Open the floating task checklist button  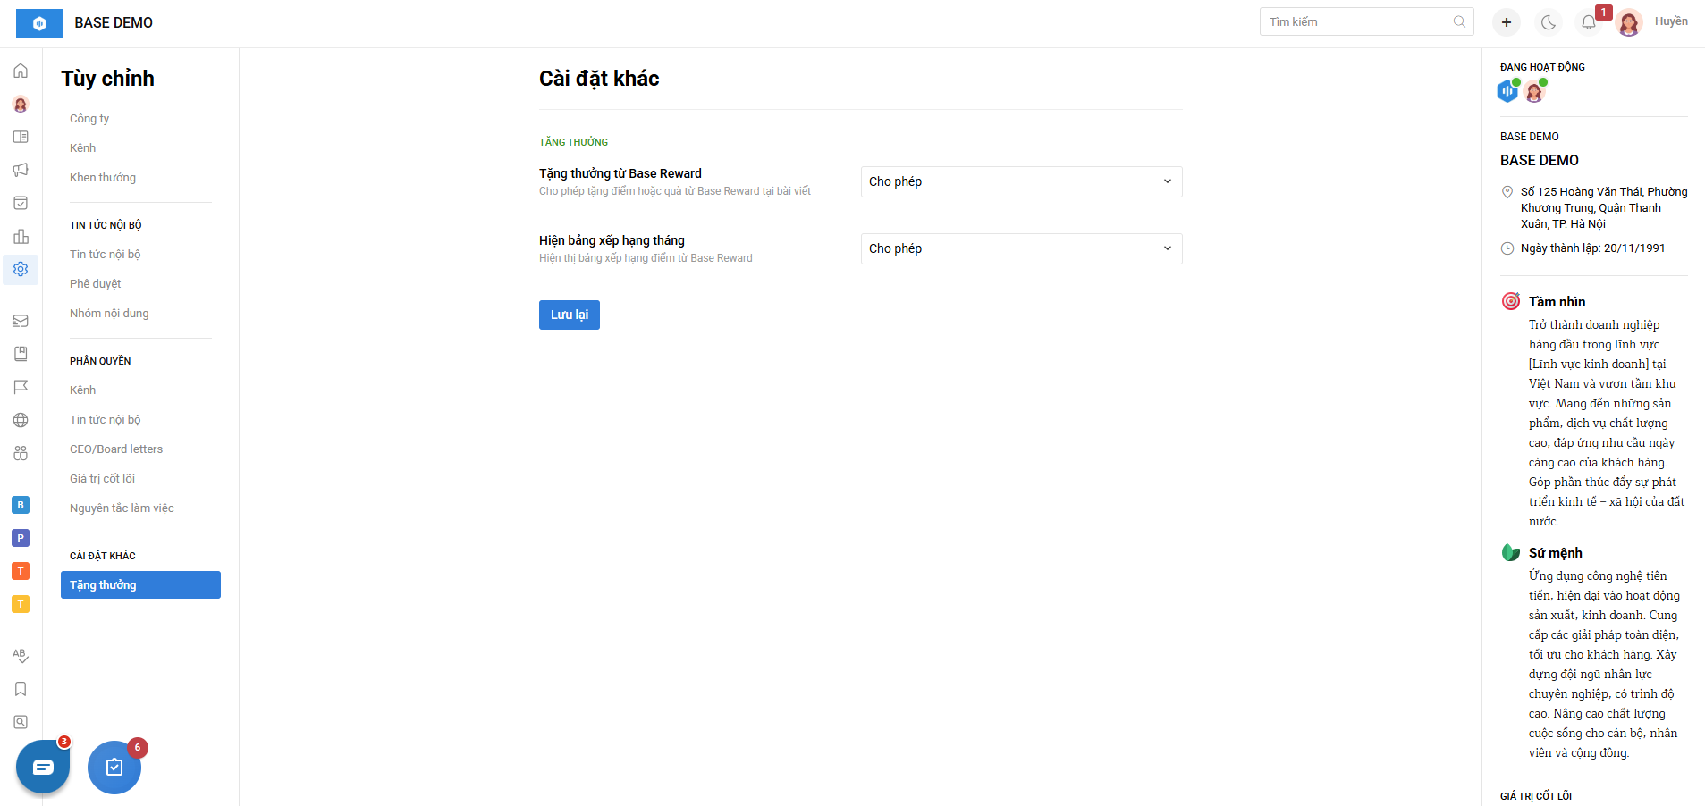[x=114, y=767]
